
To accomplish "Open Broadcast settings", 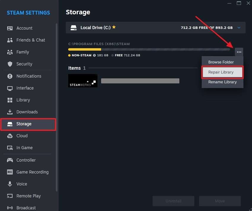I will [28, 208].
